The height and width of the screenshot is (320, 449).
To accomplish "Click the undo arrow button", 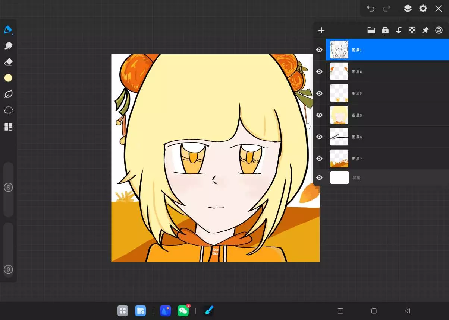I will tap(370, 9).
